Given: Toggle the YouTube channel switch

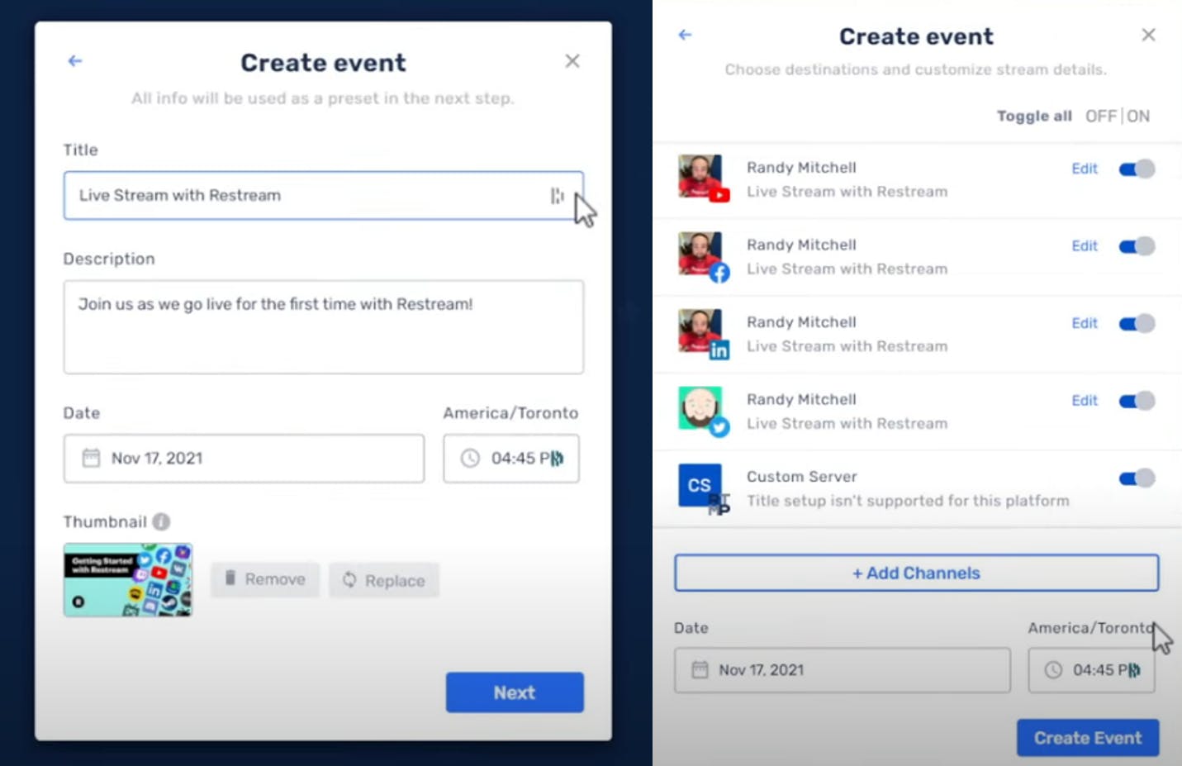Looking at the screenshot, I should point(1137,169).
